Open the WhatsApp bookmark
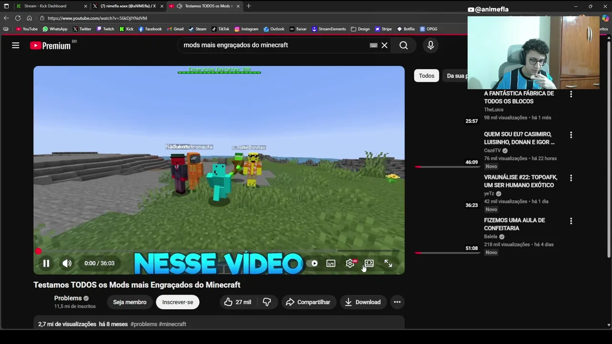Image resolution: width=612 pixels, height=344 pixels. 55,29
